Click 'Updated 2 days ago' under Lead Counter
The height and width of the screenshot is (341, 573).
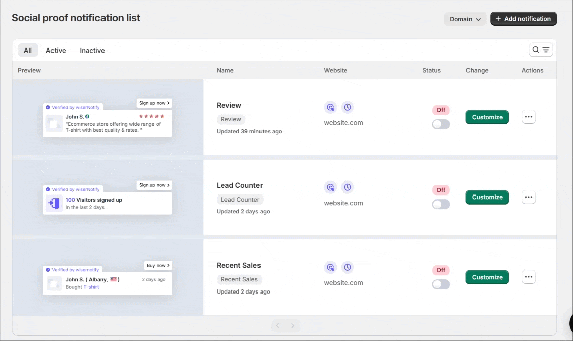243,211
